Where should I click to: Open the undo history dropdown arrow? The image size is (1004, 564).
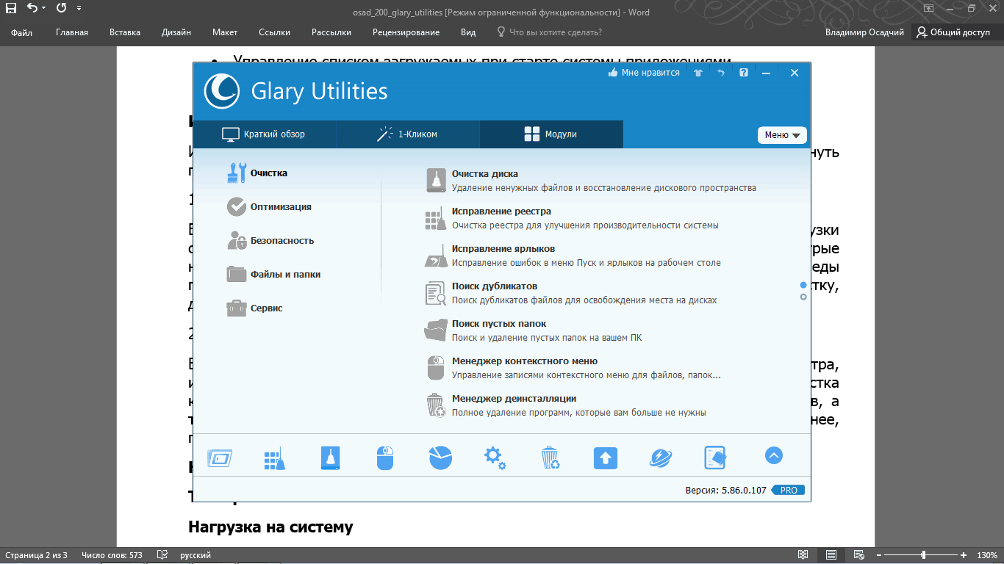(x=43, y=9)
